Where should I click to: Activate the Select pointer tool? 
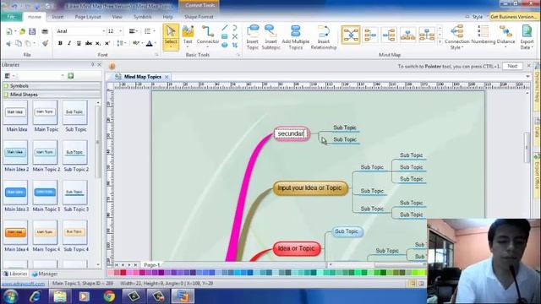[x=171, y=36]
